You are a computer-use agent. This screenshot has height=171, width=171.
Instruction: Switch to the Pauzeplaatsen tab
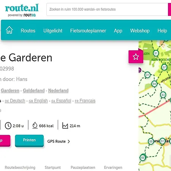tap(83, 168)
